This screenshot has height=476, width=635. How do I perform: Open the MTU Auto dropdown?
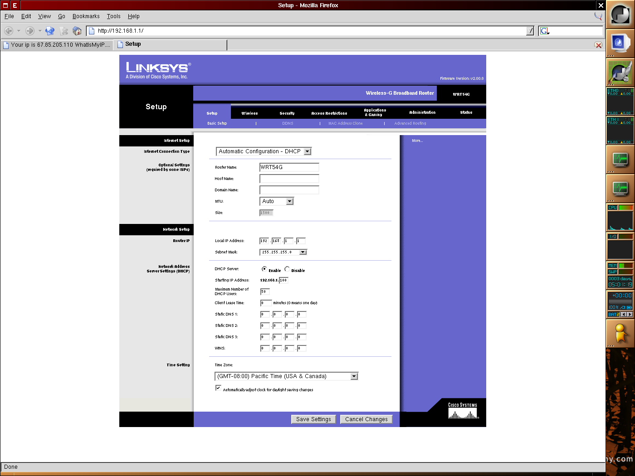click(x=277, y=201)
